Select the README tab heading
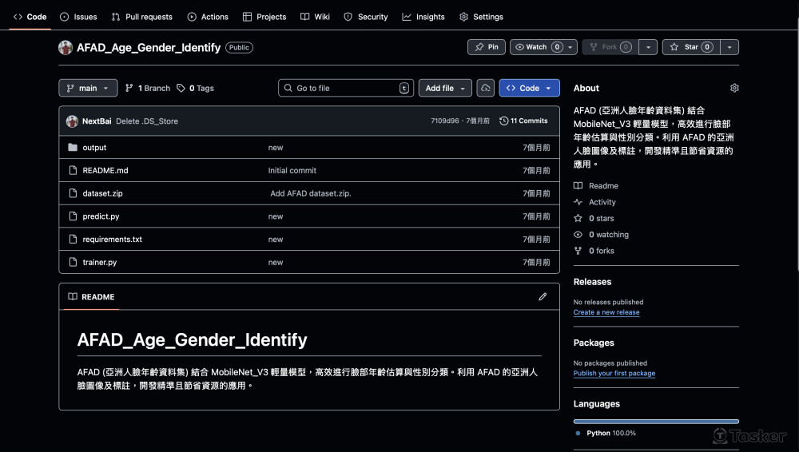Screen dimensions: 799x452 [x=91, y=296]
